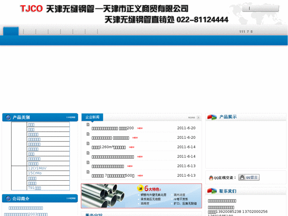Click the 公司简介 blue circle icon

point(8,198)
